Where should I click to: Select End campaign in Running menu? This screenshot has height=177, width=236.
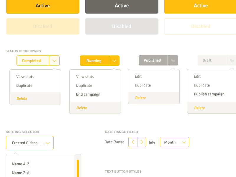coord(88,94)
